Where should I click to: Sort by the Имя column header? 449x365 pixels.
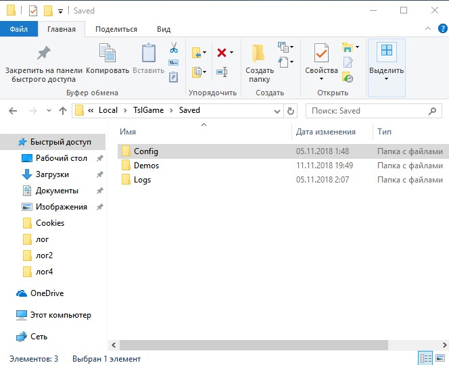click(x=128, y=132)
